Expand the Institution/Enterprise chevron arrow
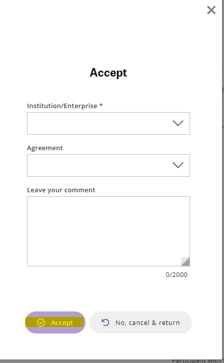The width and height of the screenshot is (224, 363). click(x=178, y=123)
